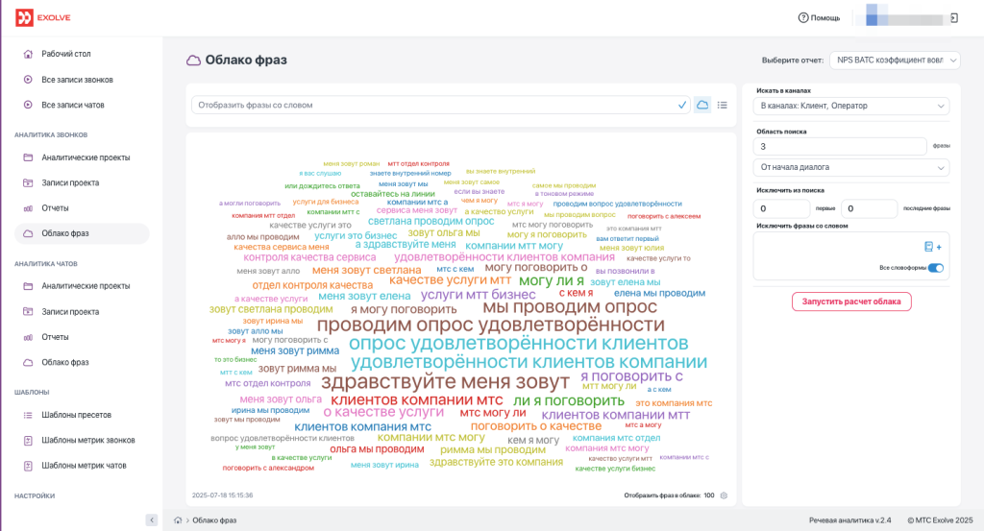The height and width of the screenshot is (531, 984).
Task: Click Отобразить фраз в облаке: 100 label
Action: coord(669,495)
